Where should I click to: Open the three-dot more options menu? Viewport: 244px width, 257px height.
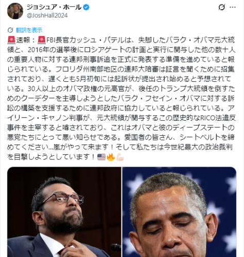point(233,7)
